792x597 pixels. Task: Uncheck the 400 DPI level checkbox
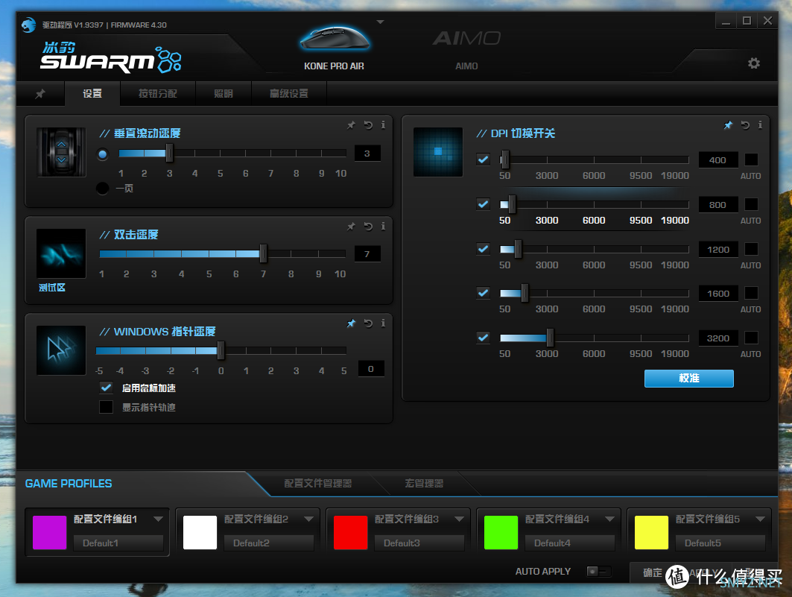(x=484, y=159)
